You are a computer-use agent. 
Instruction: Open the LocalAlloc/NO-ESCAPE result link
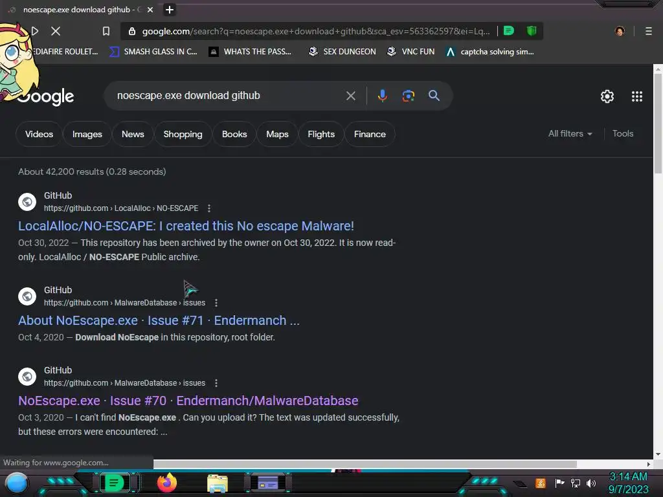(186, 226)
